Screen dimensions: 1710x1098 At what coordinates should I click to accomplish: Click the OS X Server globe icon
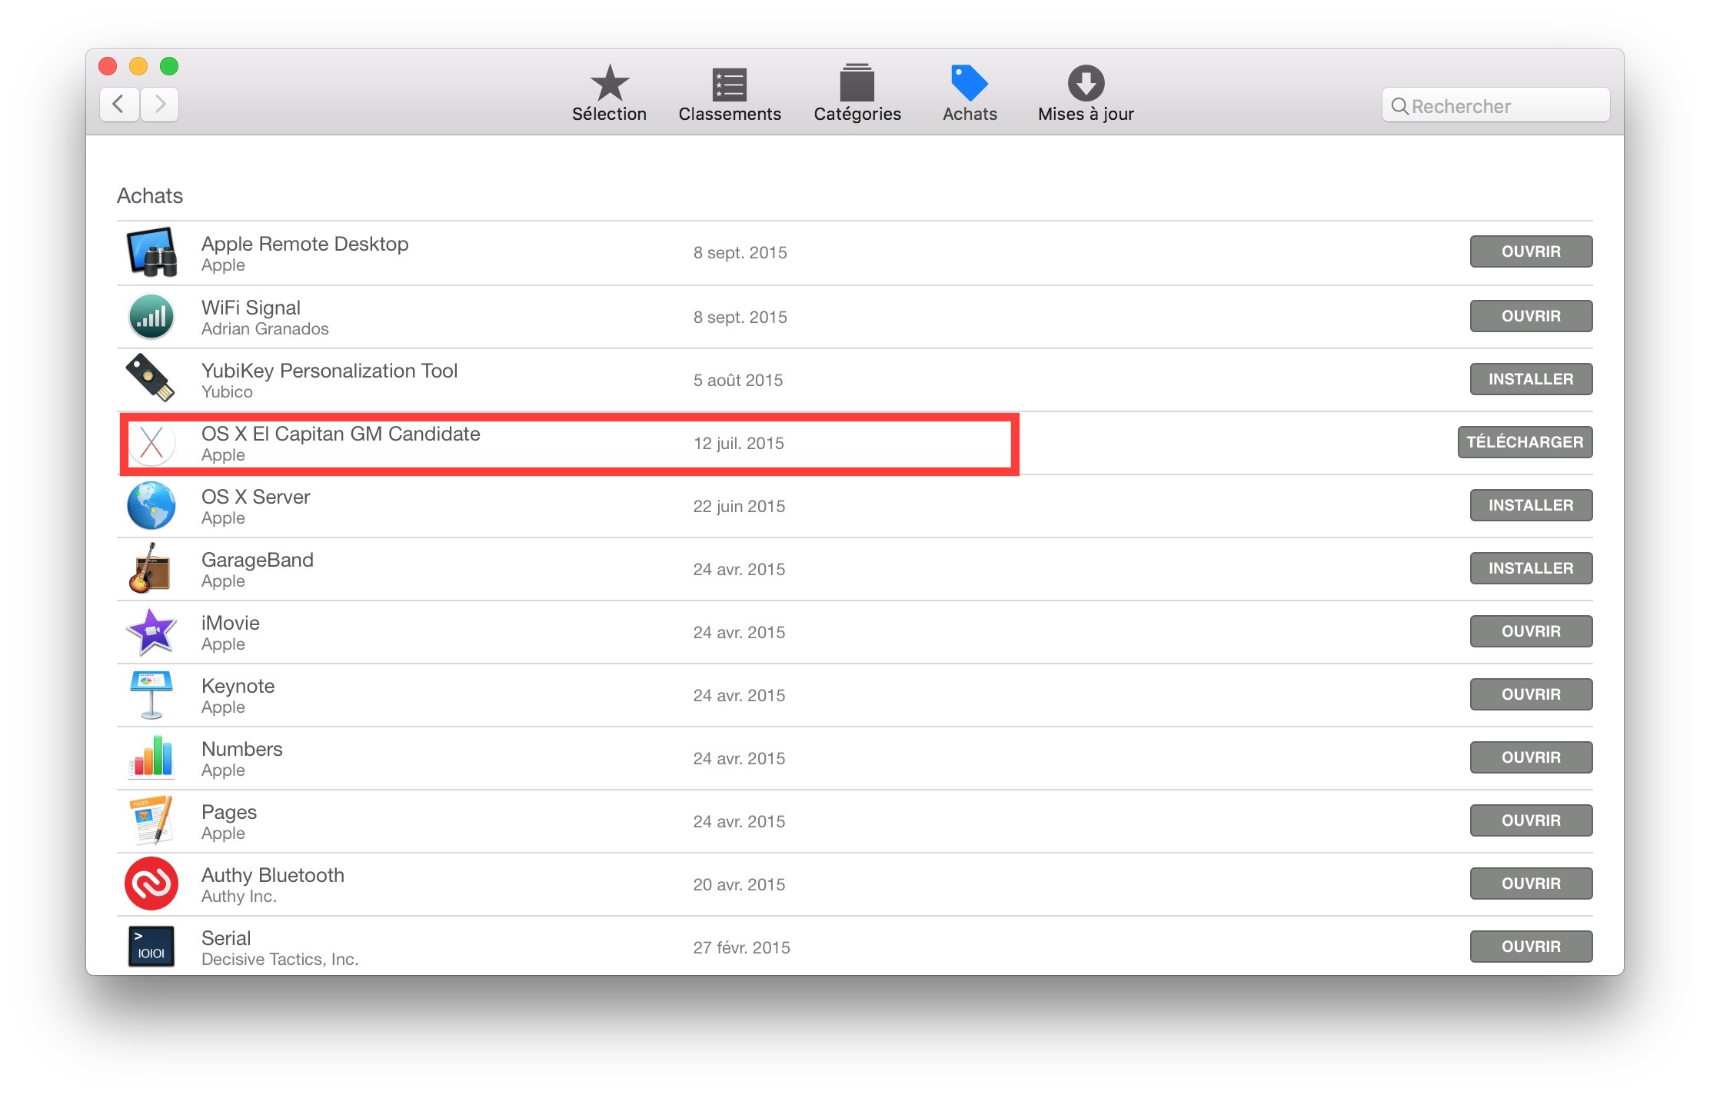click(151, 506)
